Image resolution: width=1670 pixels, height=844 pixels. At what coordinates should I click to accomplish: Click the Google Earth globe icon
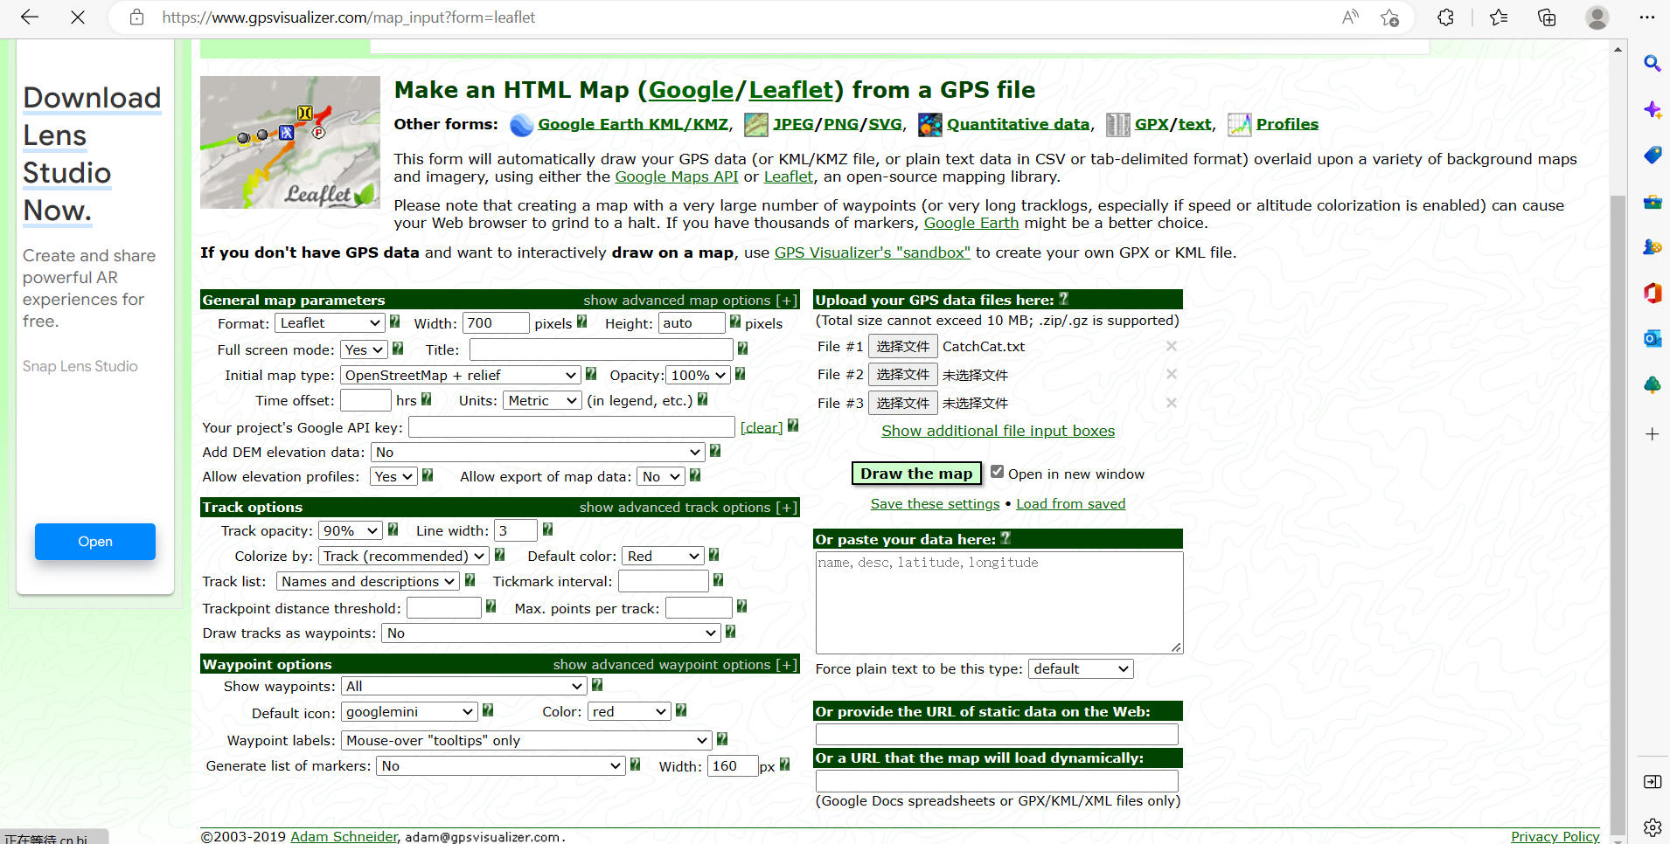pyautogui.click(x=522, y=125)
